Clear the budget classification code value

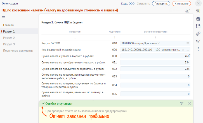[x=183, y=50]
